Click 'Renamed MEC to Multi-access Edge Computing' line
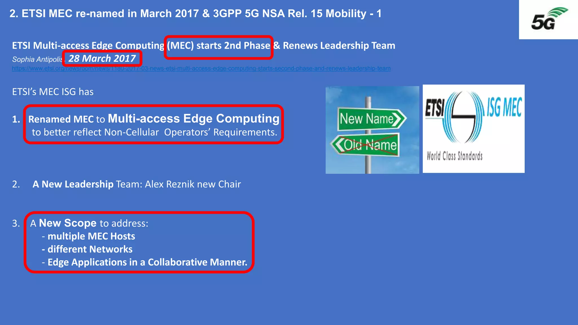Viewport: 578px width, 325px height. (x=154, y=119)
